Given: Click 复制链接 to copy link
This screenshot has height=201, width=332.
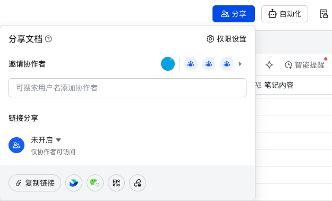Looking at the screenshot, I should 35,183.
